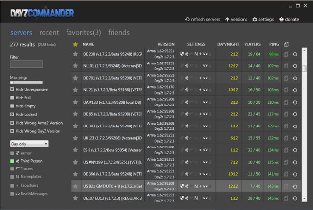
Task: Open the donate link
Action: 289,20
